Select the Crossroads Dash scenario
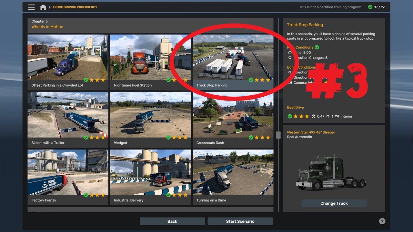Viewport: 413px width, 232px height. [233, 120]
